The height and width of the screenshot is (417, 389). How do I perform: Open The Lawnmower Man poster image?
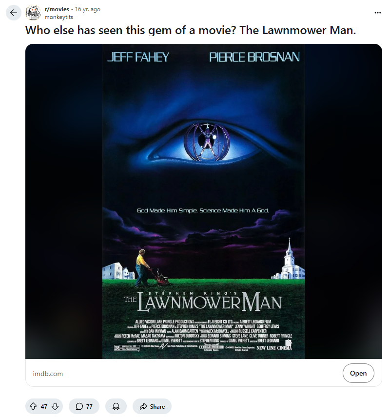pyautogui.click(x=204, y=201)
